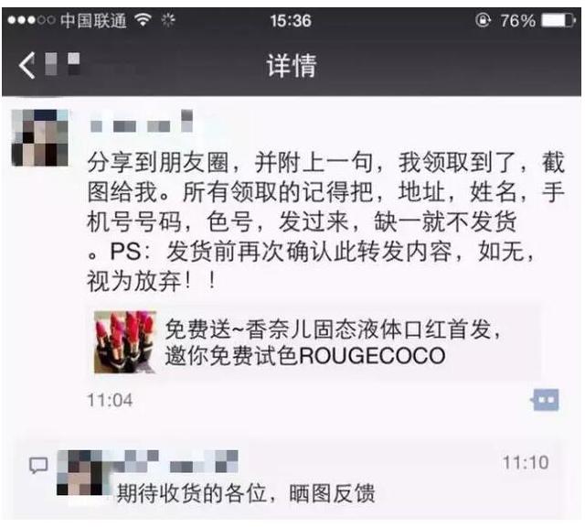585x528 pixels.
Task: Tap the battery indicator icon
Action: (x=558, y=20)
